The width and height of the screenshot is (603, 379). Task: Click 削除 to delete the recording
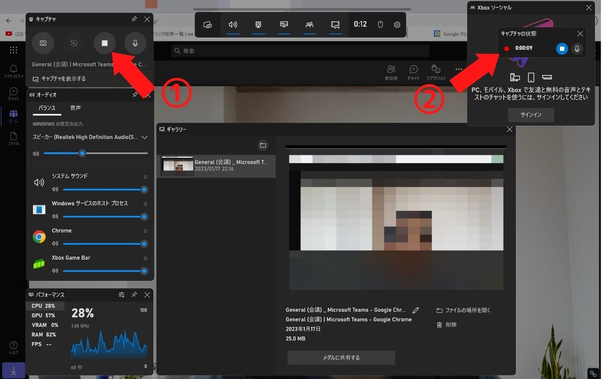point(447,325)
